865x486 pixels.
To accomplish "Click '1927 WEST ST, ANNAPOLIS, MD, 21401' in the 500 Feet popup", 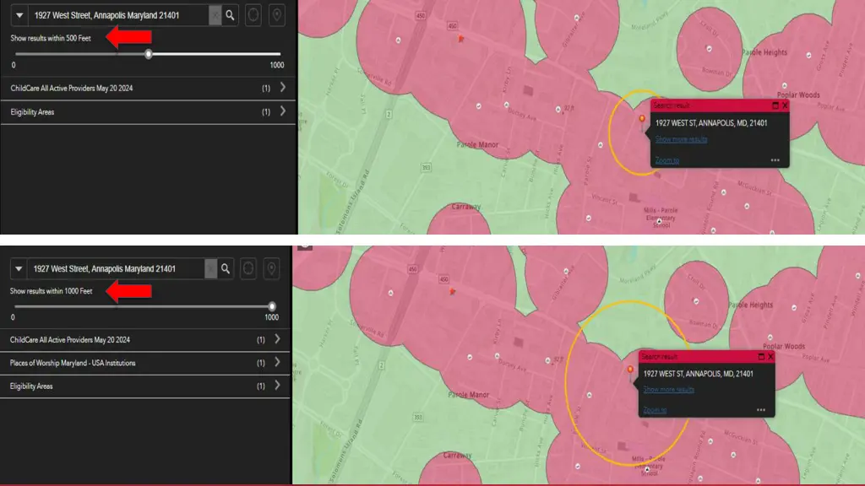I will [711, 123].
